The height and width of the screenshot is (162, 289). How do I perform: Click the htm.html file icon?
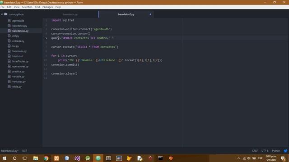(x=9, y=56)
